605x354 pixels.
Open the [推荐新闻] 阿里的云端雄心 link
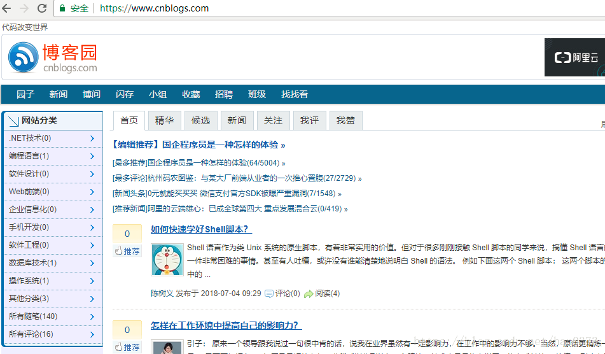(230, 209)
